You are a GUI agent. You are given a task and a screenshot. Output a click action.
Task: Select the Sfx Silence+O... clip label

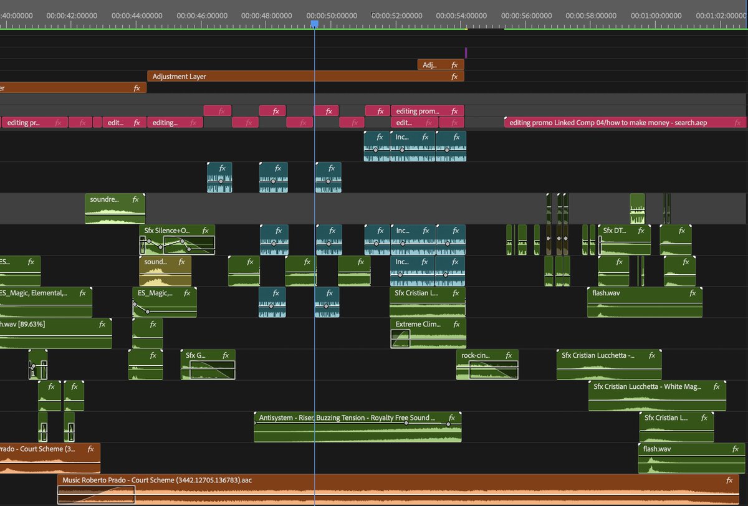(x=167, y=231)
